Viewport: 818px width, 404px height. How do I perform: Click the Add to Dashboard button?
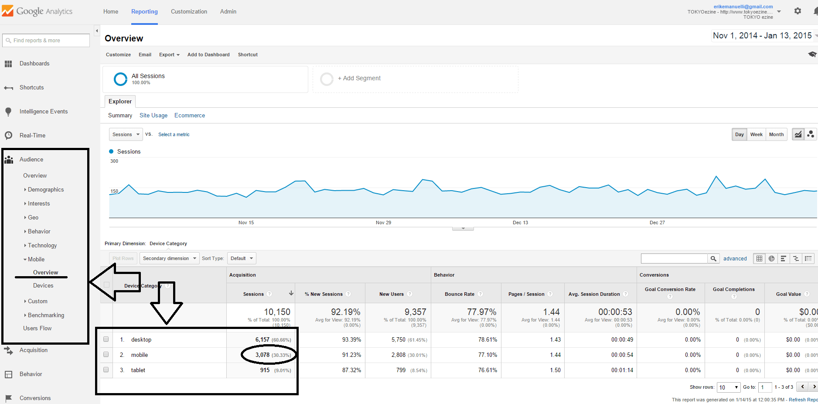[x=208, y=54]
